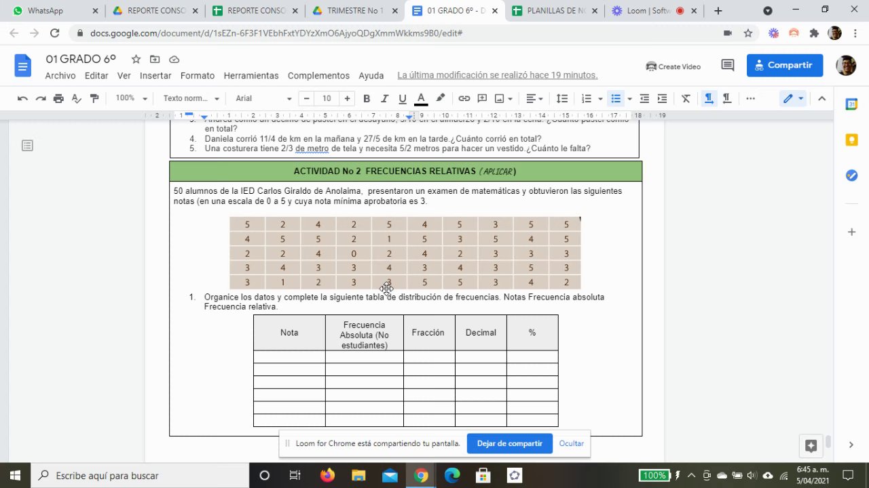Clear formatting from selected text

tap(686, 98)
